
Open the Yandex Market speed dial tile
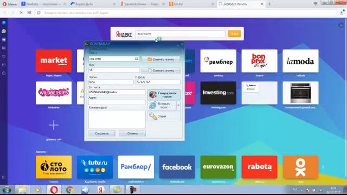(x=54, y=61)
